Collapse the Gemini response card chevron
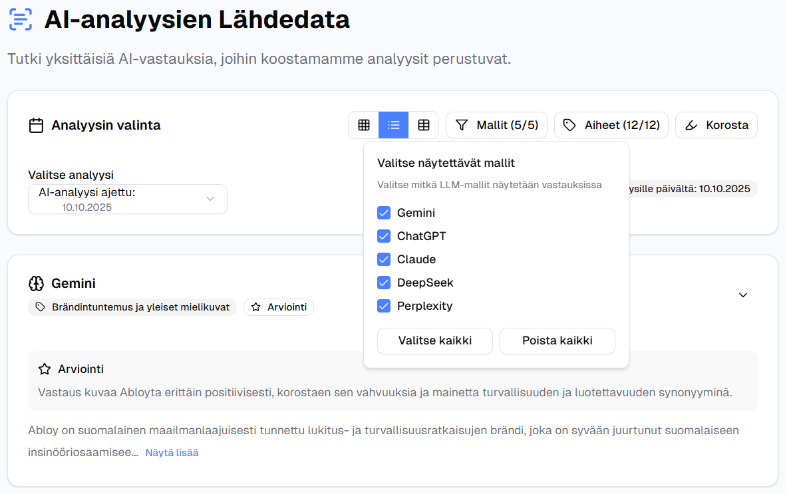Viewport: 787px width, 494px height. coord(744,295)
